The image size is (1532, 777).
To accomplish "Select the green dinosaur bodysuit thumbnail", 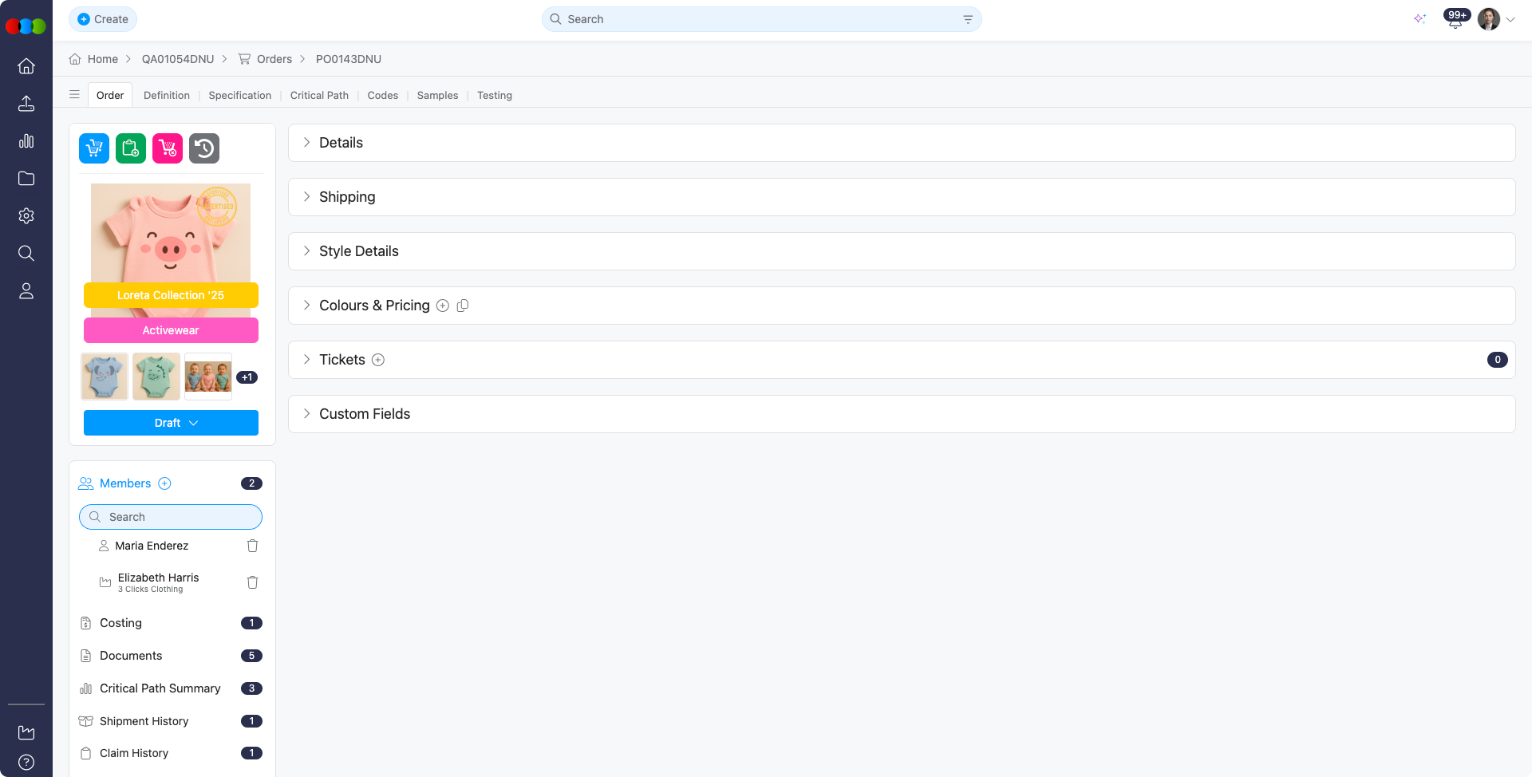I will (x=156, y=377).
